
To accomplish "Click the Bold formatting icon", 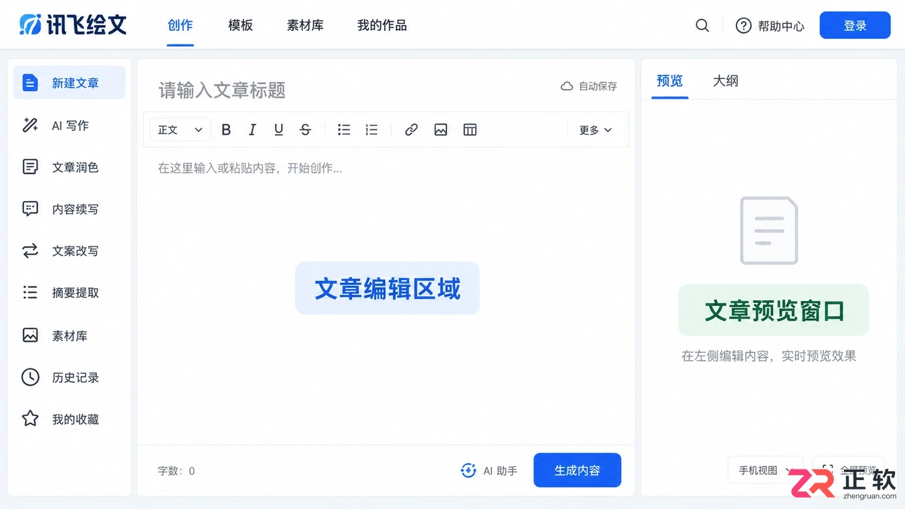I will pos(226,130).
